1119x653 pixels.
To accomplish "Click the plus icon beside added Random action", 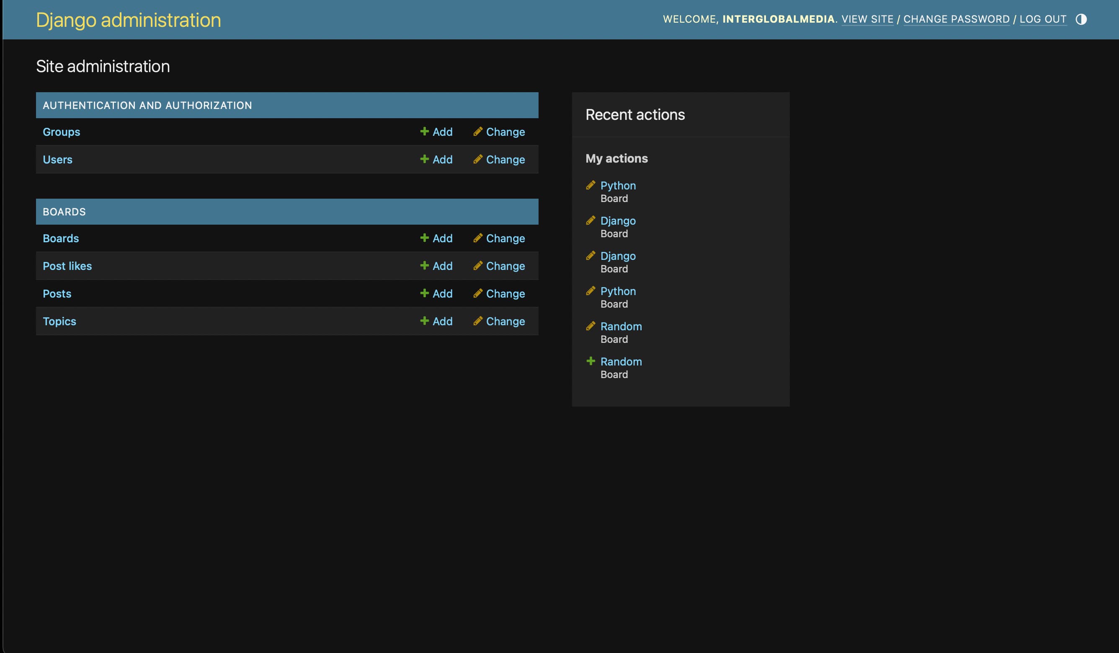I will tap(590, 360).
